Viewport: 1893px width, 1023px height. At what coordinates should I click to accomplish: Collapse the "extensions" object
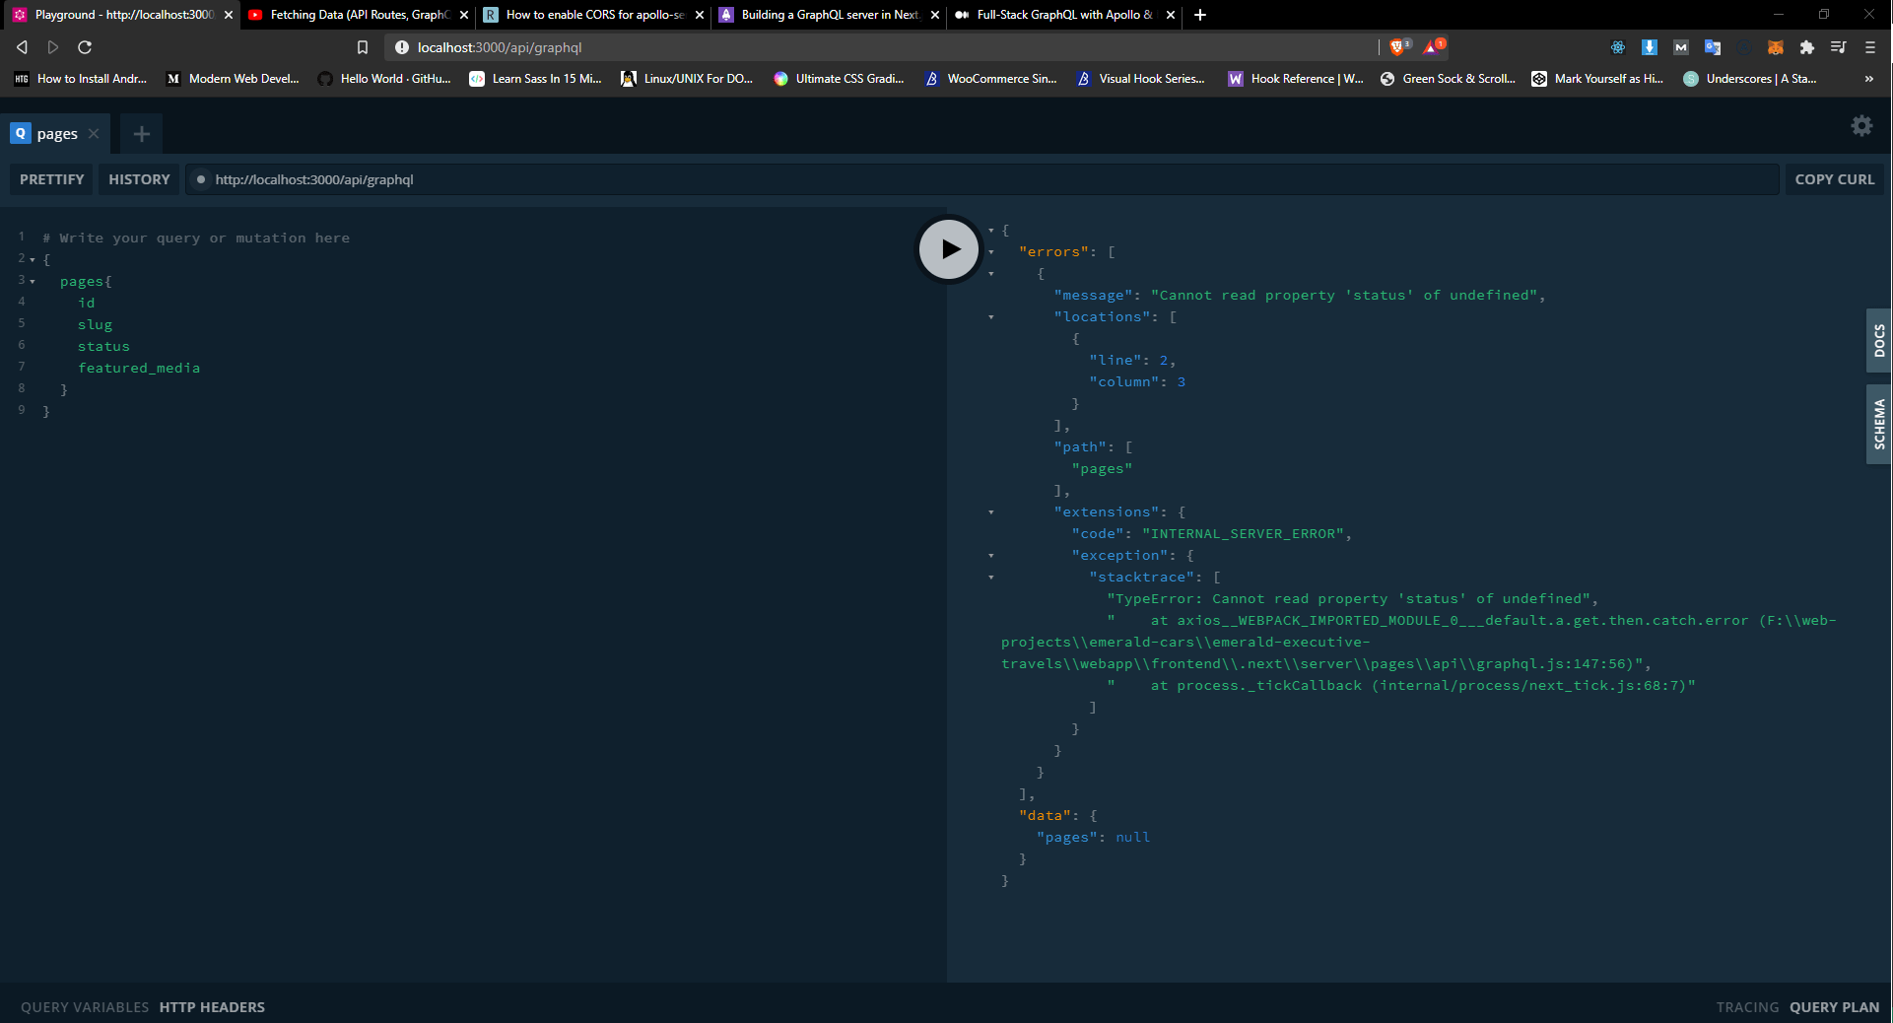[x=991, y=512]
